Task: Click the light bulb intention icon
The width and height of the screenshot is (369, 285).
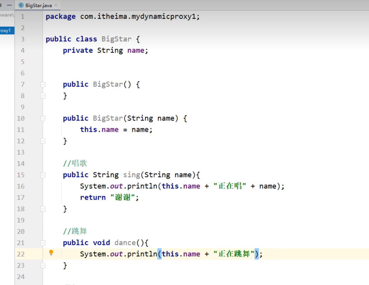Action: pos(51,253)
